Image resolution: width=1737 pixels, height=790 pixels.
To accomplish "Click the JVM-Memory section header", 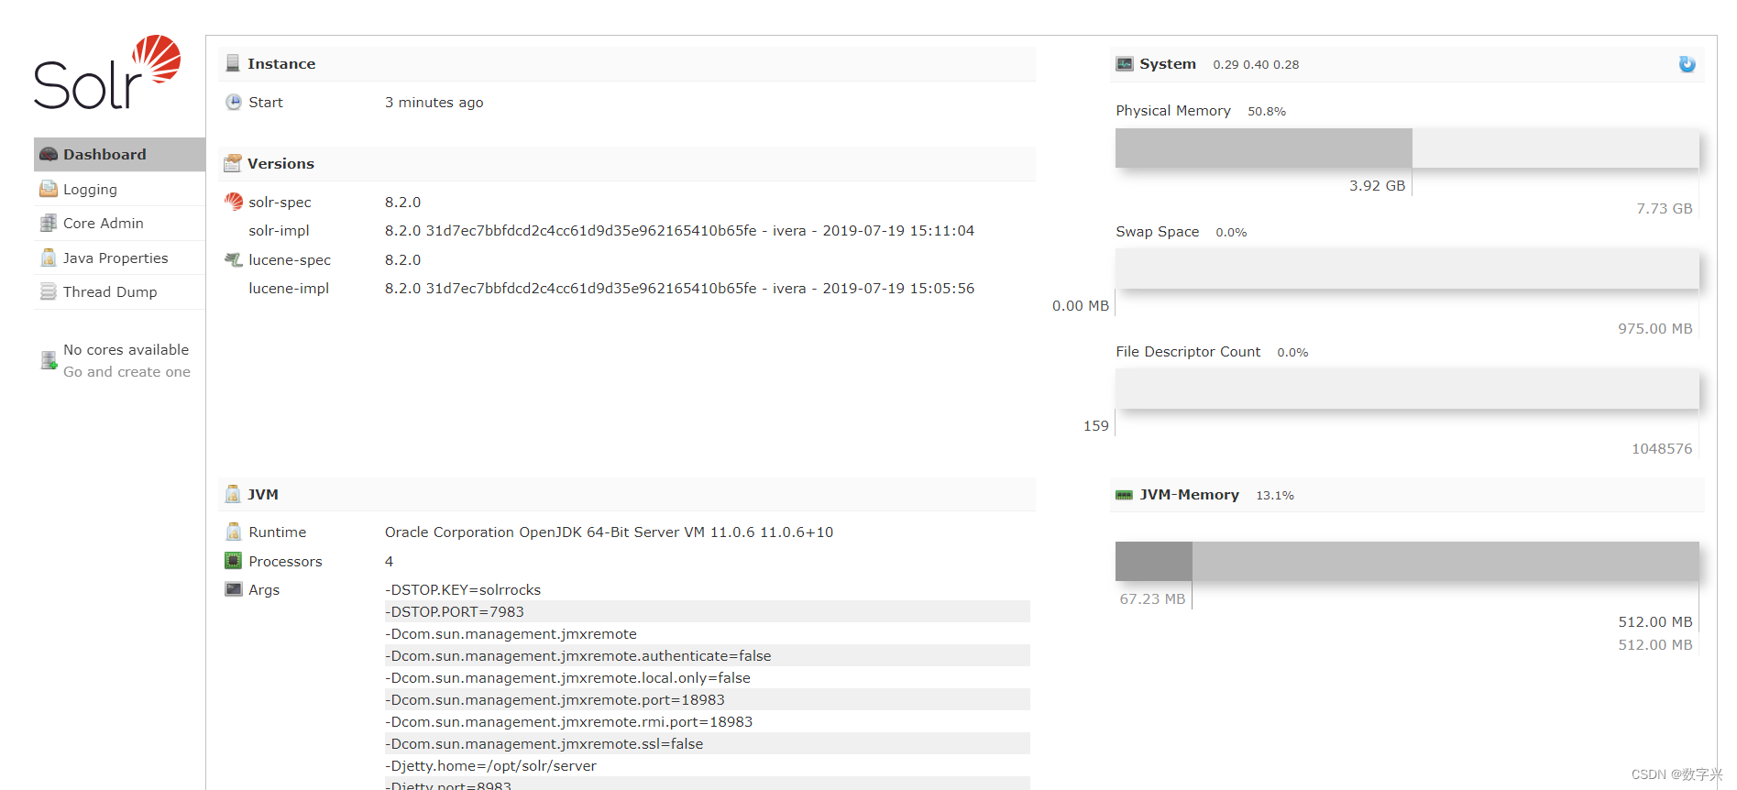I will click(x=1407, y=495).
